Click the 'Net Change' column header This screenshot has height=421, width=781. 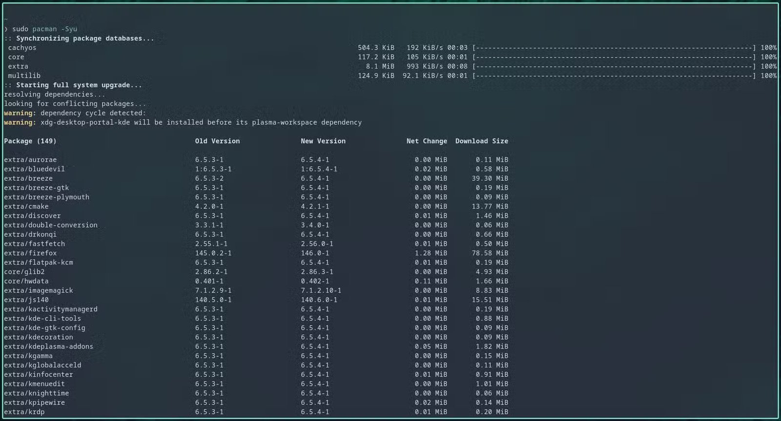(427, 141)
